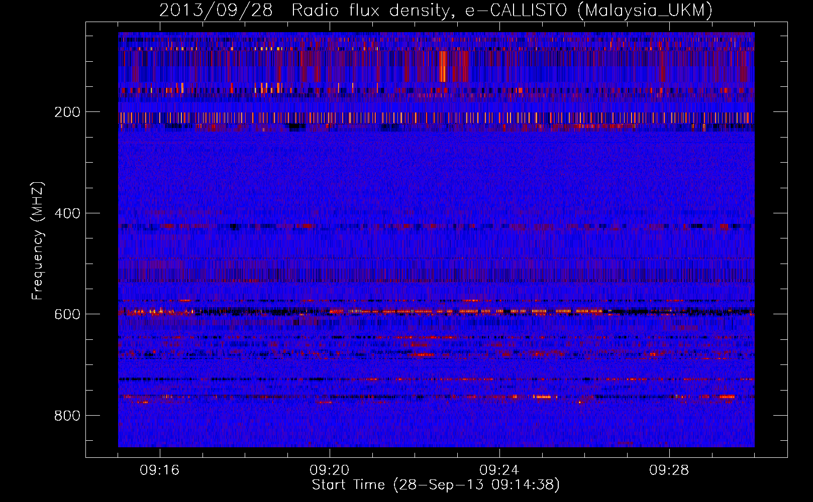Click the 09:24 time tick label

click(499, 470)
